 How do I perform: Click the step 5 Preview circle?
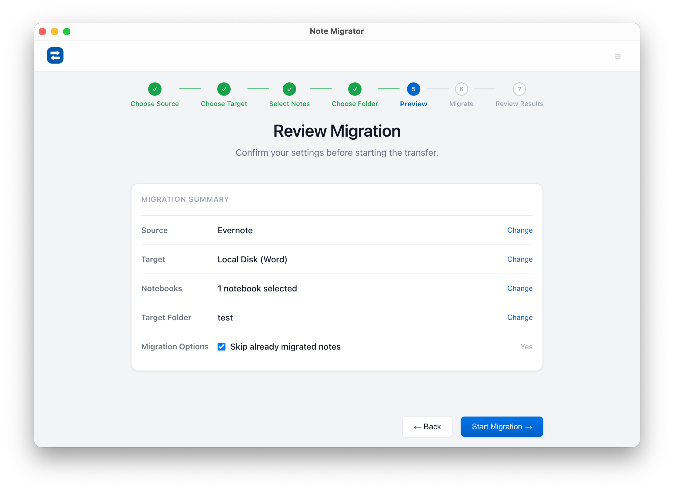413,89
